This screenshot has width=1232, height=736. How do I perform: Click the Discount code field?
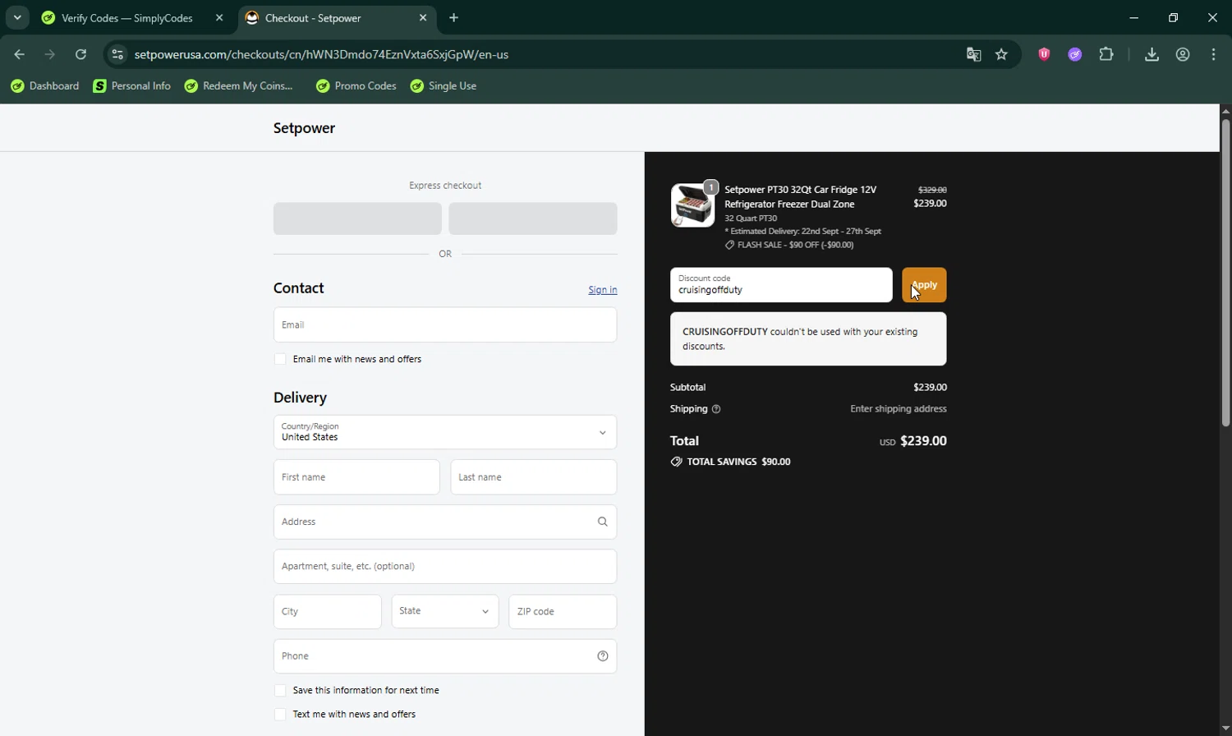tap(781, 285)
